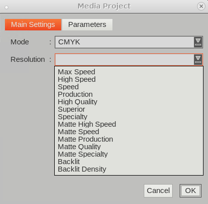Viewport: 208px width, 204px height.
Task: Confirm with the OK button
Action: (191, 191)
